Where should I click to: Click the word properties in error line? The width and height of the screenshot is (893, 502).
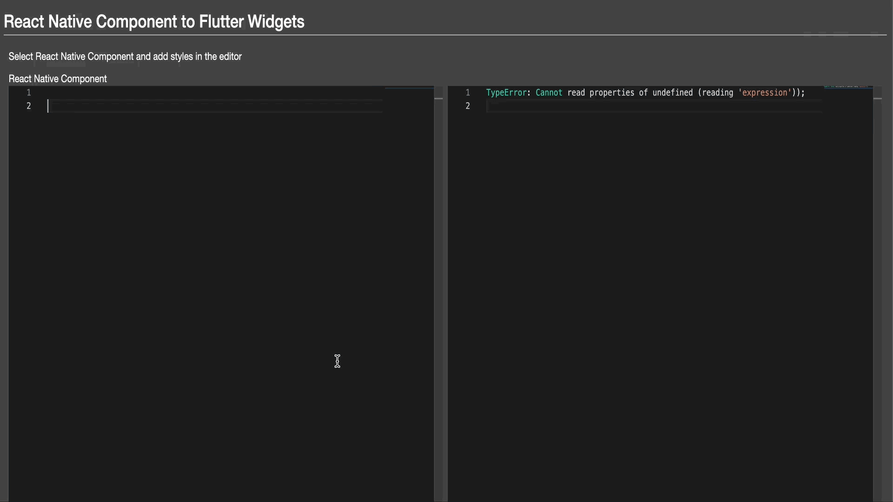(x=612, y=92)
